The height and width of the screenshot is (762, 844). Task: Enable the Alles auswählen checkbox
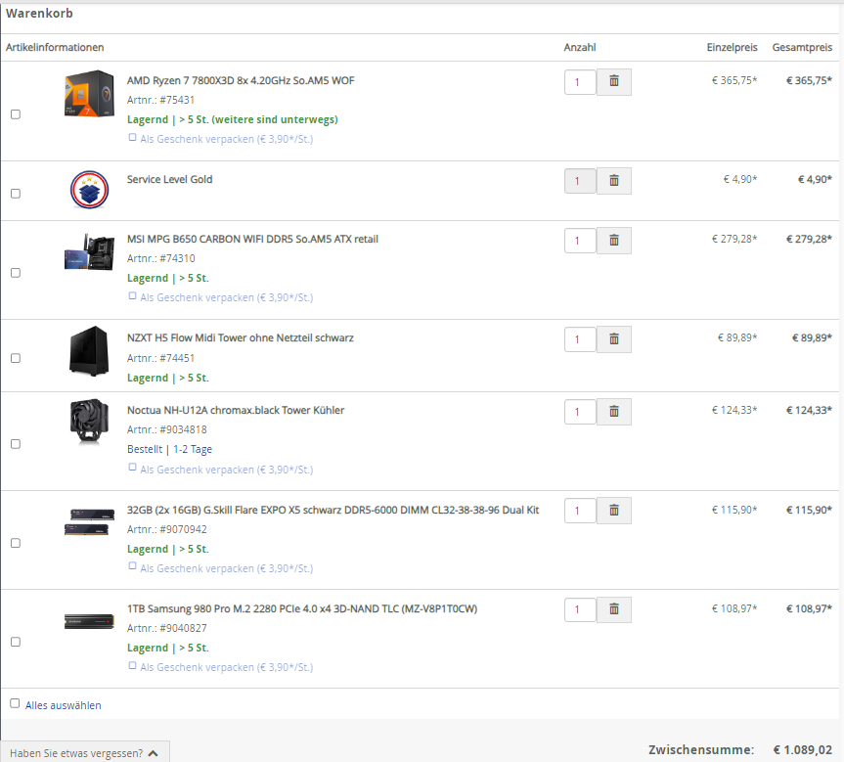15,703
